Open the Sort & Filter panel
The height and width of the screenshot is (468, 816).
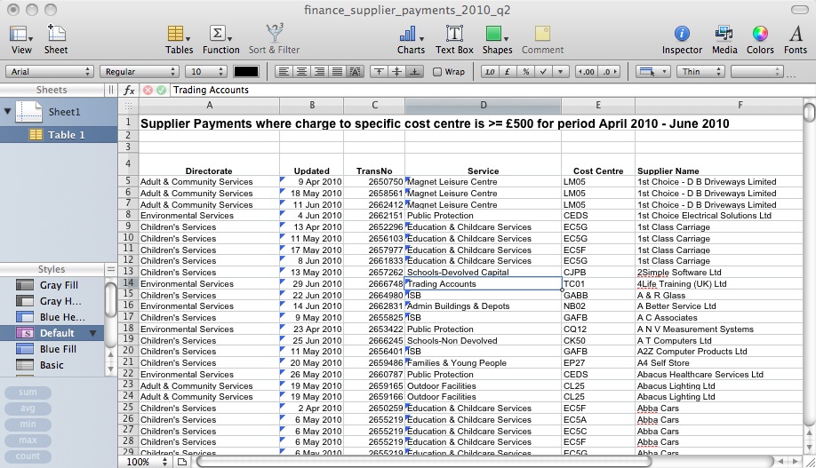coord(274,40)
